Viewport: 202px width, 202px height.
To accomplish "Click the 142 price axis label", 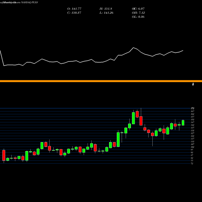I will (193, 125).
